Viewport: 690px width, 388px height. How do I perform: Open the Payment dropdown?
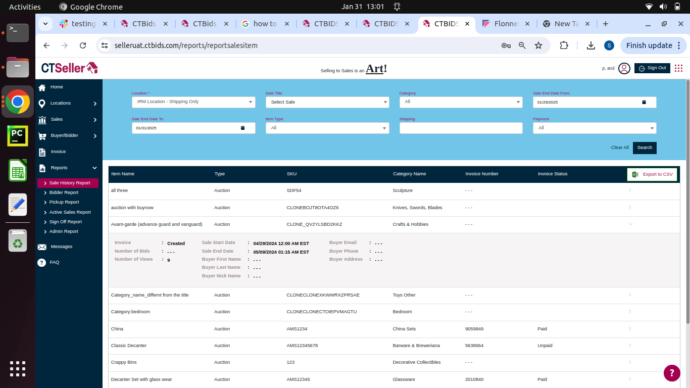(x=595, y=128)
